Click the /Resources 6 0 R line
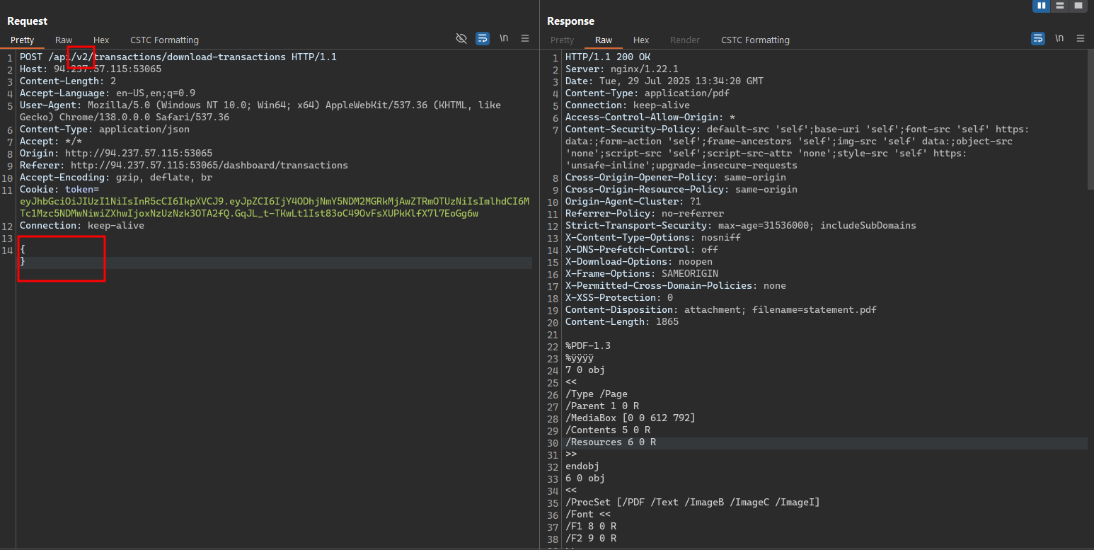 pos(611,442)
